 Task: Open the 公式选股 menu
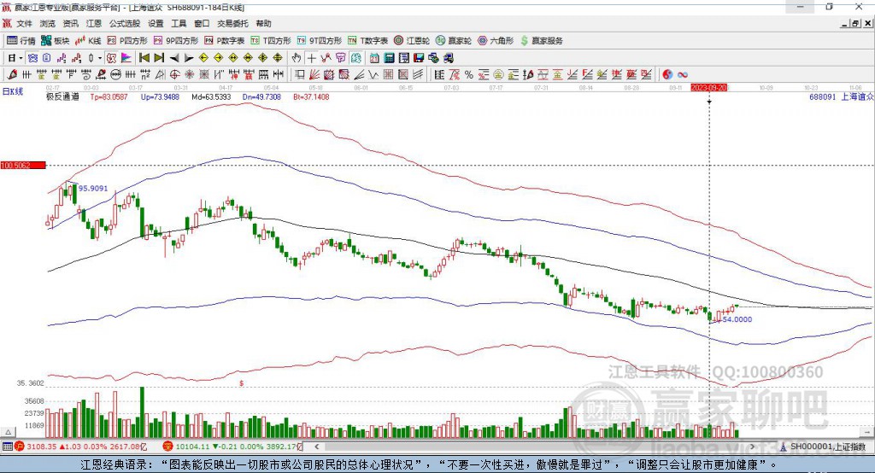pyautogui.click(x=125, y=23)
